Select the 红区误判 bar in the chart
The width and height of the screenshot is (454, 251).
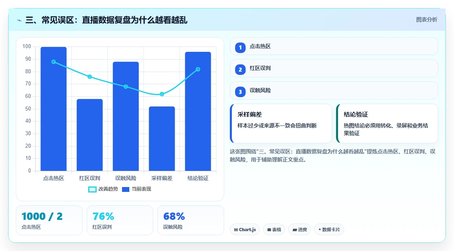[x=90, y=135]
